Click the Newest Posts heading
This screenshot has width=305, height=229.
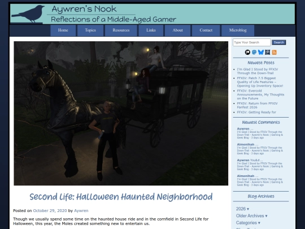[261, 63]
